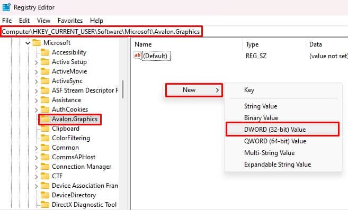The width and height of the screenshot is (348, 210).
Task: Open the Favorites menu
Action: click(70, 21)
